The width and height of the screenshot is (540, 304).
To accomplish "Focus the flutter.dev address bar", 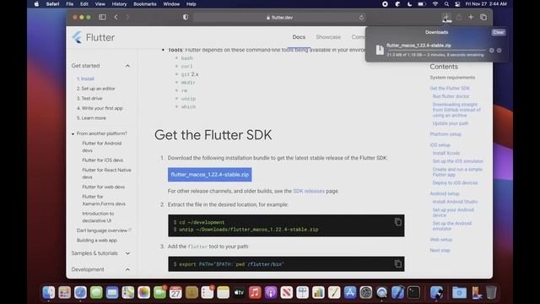I will tap(279, 17).
